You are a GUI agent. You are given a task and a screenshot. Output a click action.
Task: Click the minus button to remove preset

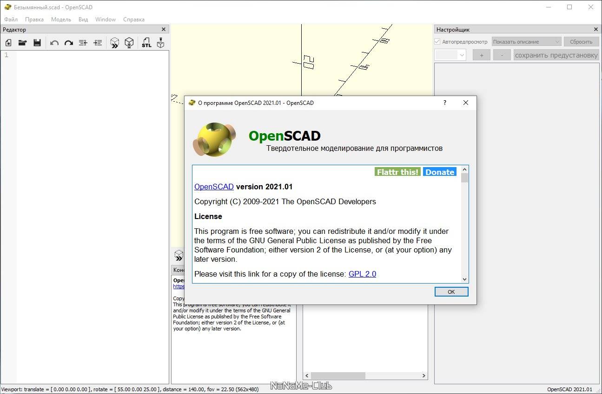click(502, 55)
